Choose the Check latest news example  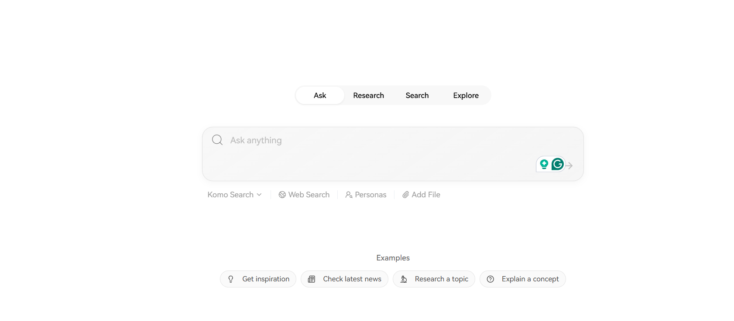[344, 279]
